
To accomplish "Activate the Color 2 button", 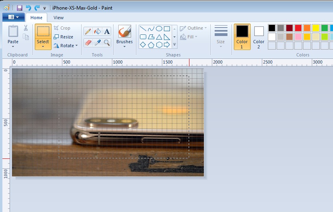I will tap(259, 37).
